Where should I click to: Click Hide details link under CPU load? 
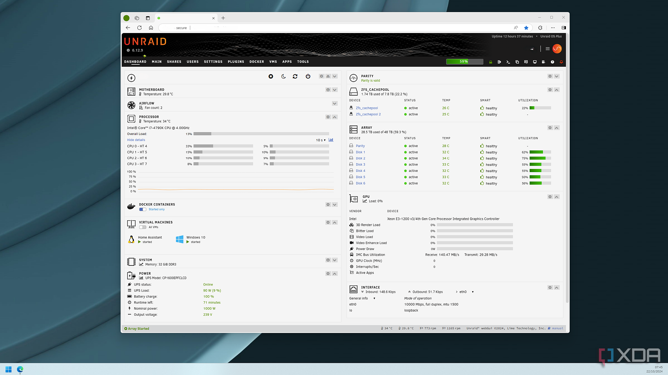click(x=136, y=140)
